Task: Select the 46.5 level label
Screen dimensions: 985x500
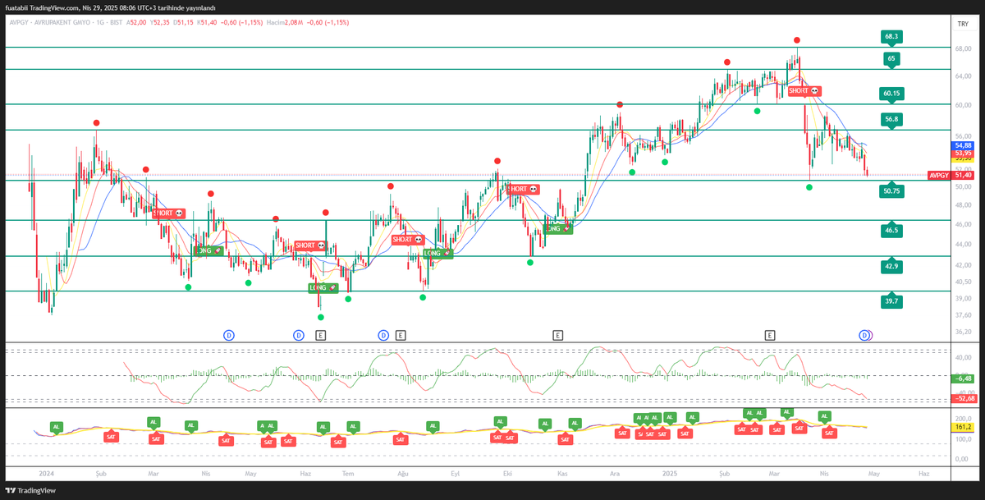Action: (891, 231)
